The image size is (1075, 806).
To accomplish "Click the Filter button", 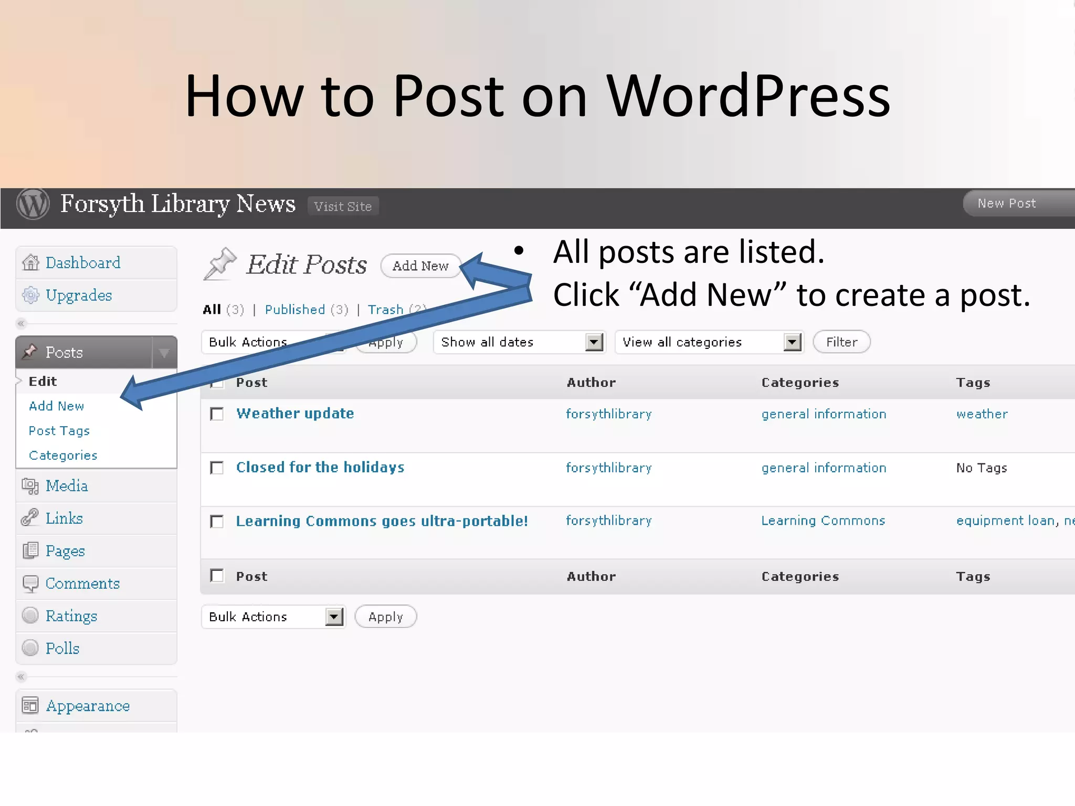I will [x=841, y=342].
